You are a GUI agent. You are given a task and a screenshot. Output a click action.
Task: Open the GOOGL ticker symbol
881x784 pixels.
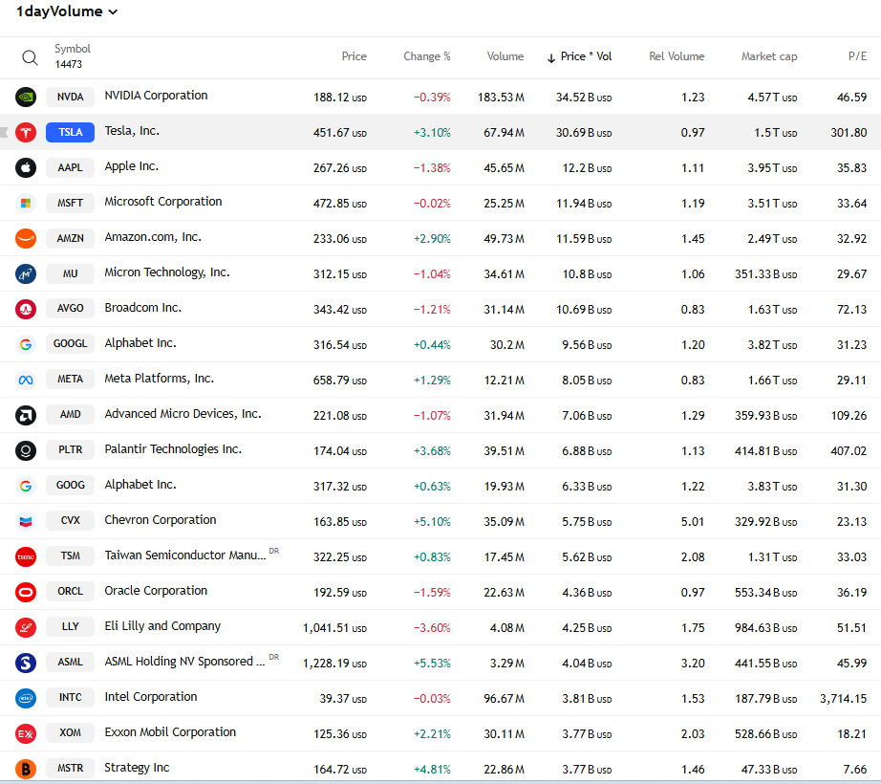tap(71, 343)
